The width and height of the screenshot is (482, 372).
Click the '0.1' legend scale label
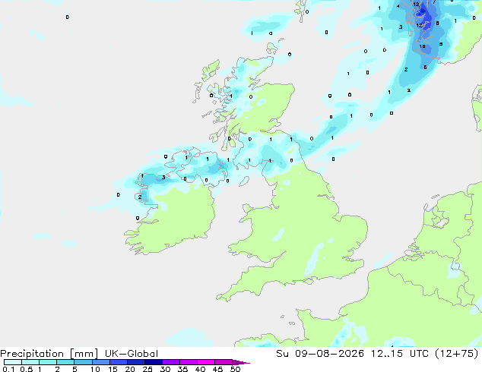point(8,369)
